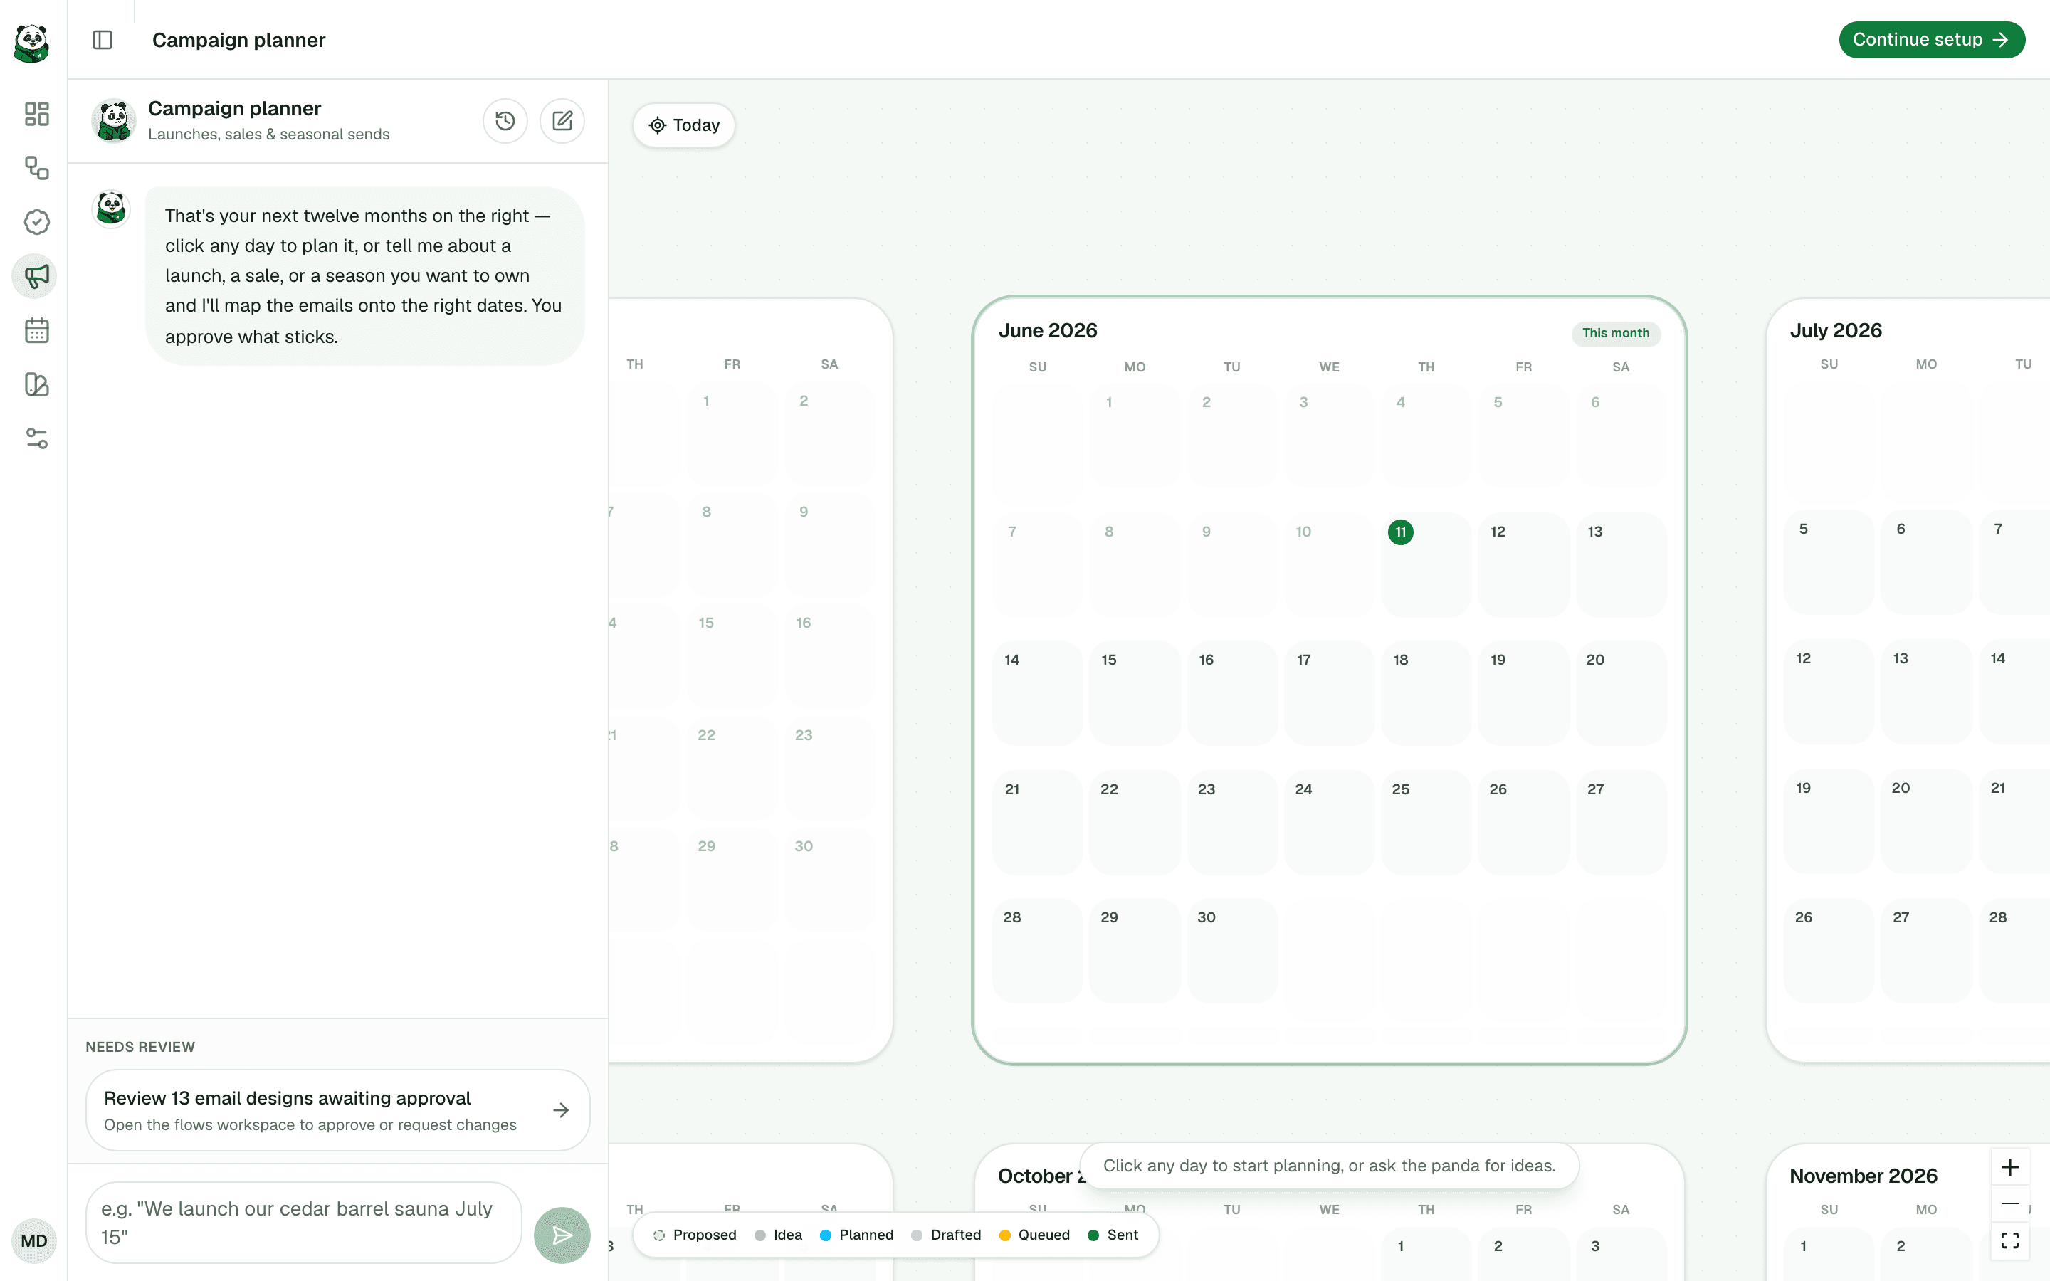Click the Planned legend item

pos(856,1235)
